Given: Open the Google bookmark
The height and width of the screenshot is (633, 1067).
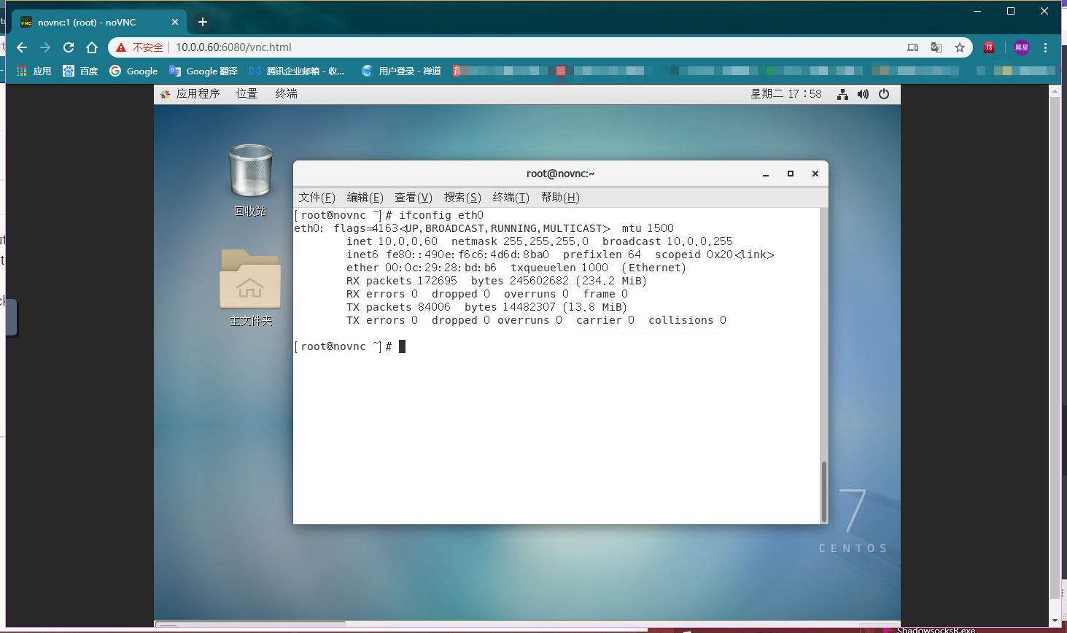Looking at the screenshot, I should click(133, 71).
